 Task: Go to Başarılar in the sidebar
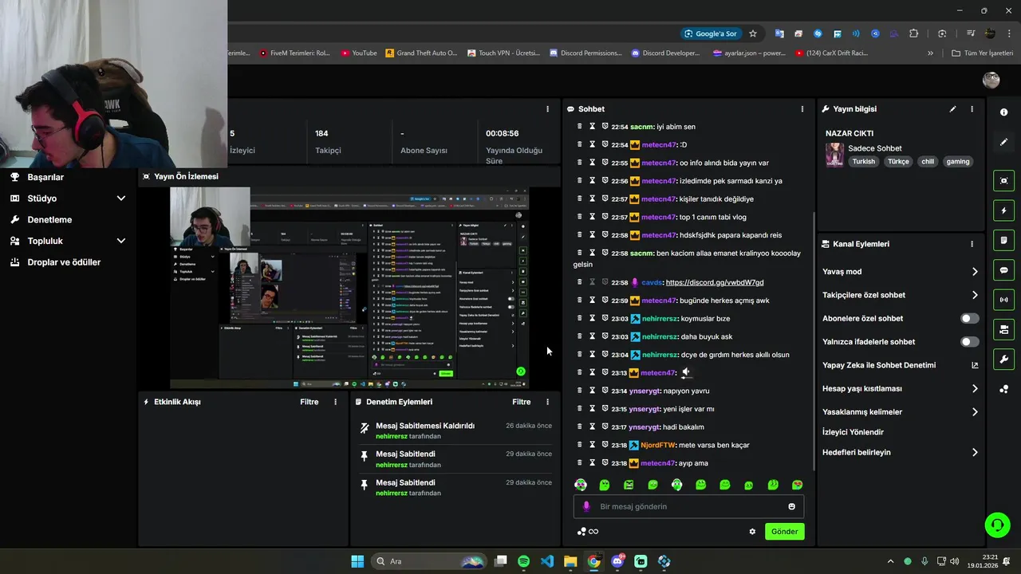pyautogui.click(x=45, y=177)
